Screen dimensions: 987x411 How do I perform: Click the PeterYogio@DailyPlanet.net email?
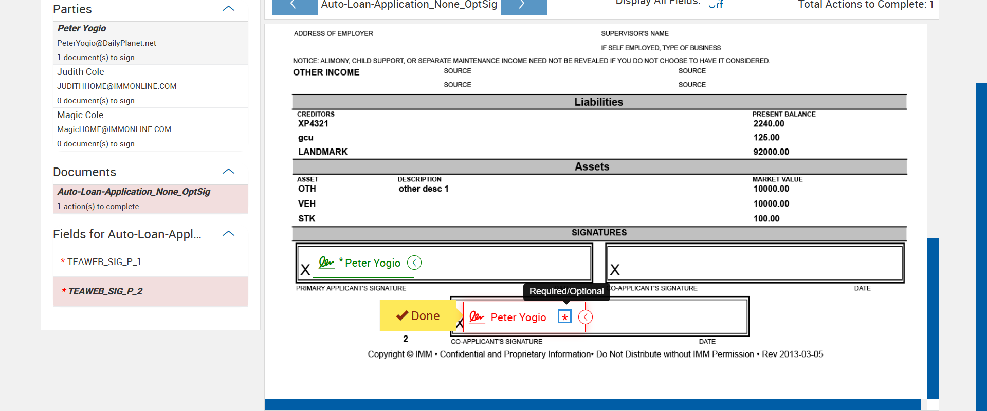point(106,43)
